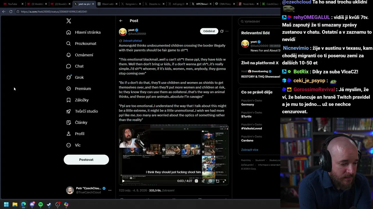Open Hlavní stránka home icon
The width and height of the screenshot is (373, 209).
coord(68,32)
